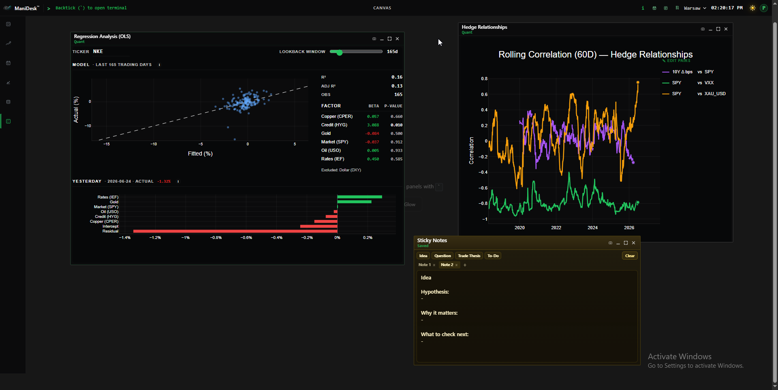
Task: Clear the current sticky note
Action: pos(630,256)
